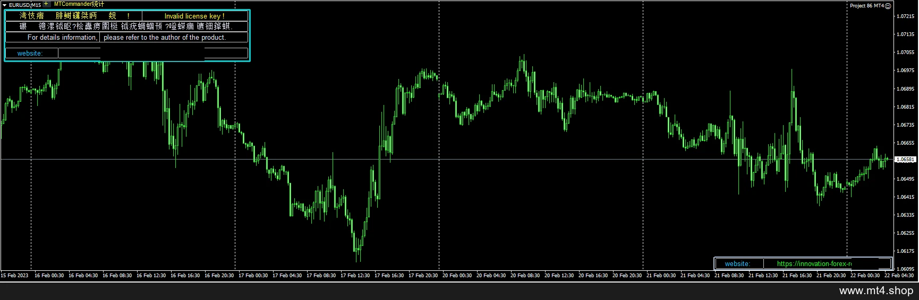The image size is (919, 300).
Task: Click the 1.07135 price level on the scale
Action: click(x=905, y=34)
